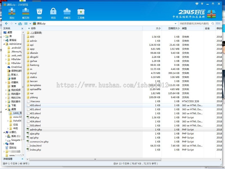The height and width of the screenshot is (169, 225).
Task: Select 下载 in the folder tree
Action: click(12, 105)
